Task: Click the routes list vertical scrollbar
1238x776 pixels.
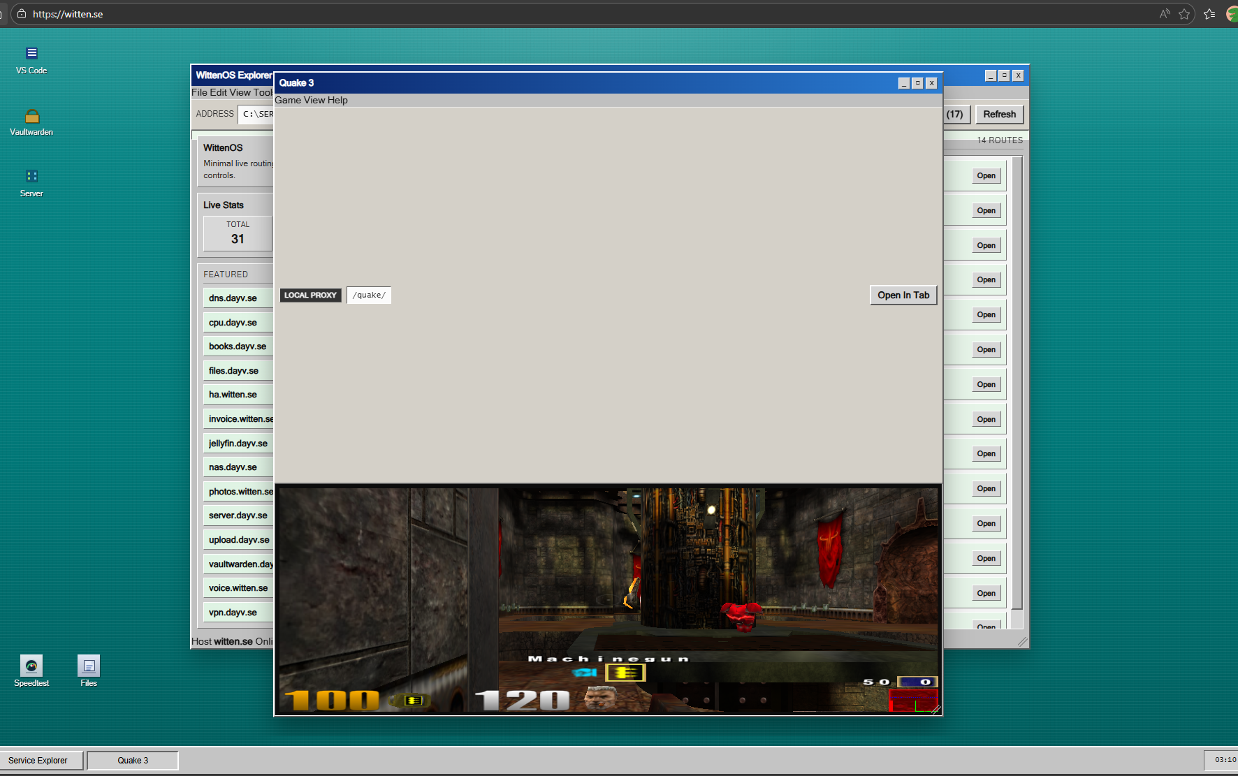Action: click(x=1017, y=384)
